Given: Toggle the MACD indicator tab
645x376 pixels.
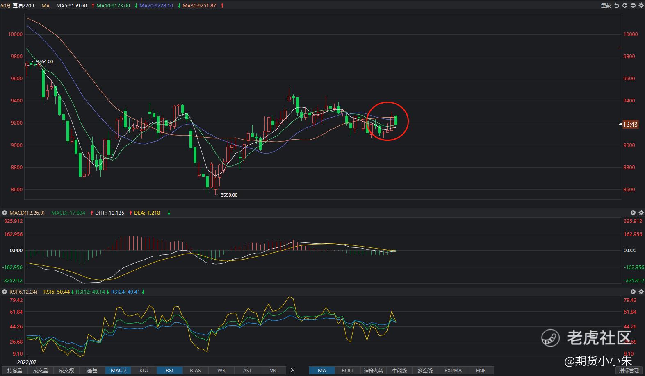Looking at the screenshot, I should (x=118, y=370).
